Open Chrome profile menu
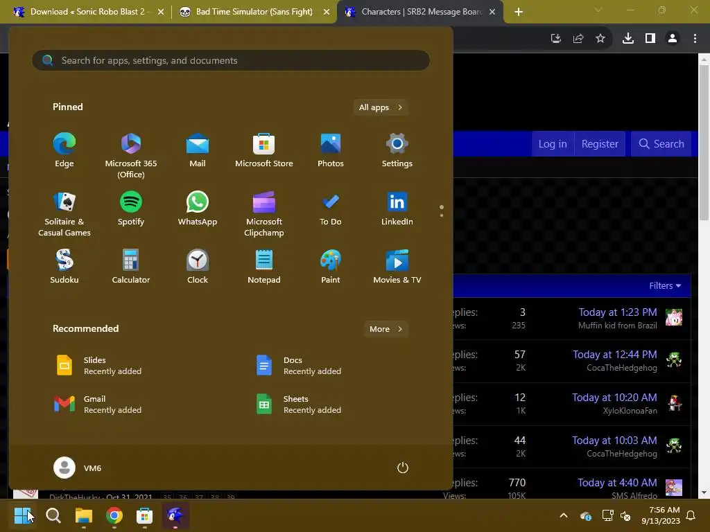710x532 pixels. click(673, 39)
